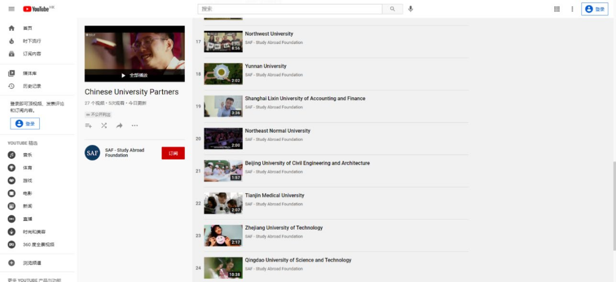Open 历史记录 history page

click(32, 86)
